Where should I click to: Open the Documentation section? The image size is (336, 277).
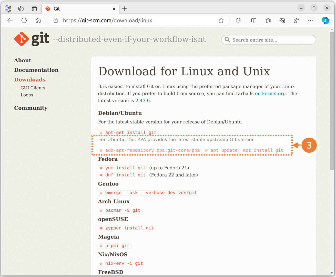pos(36,70)
